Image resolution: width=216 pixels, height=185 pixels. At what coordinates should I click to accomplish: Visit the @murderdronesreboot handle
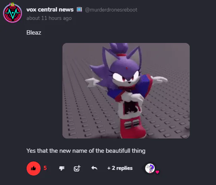click(111, 10)
